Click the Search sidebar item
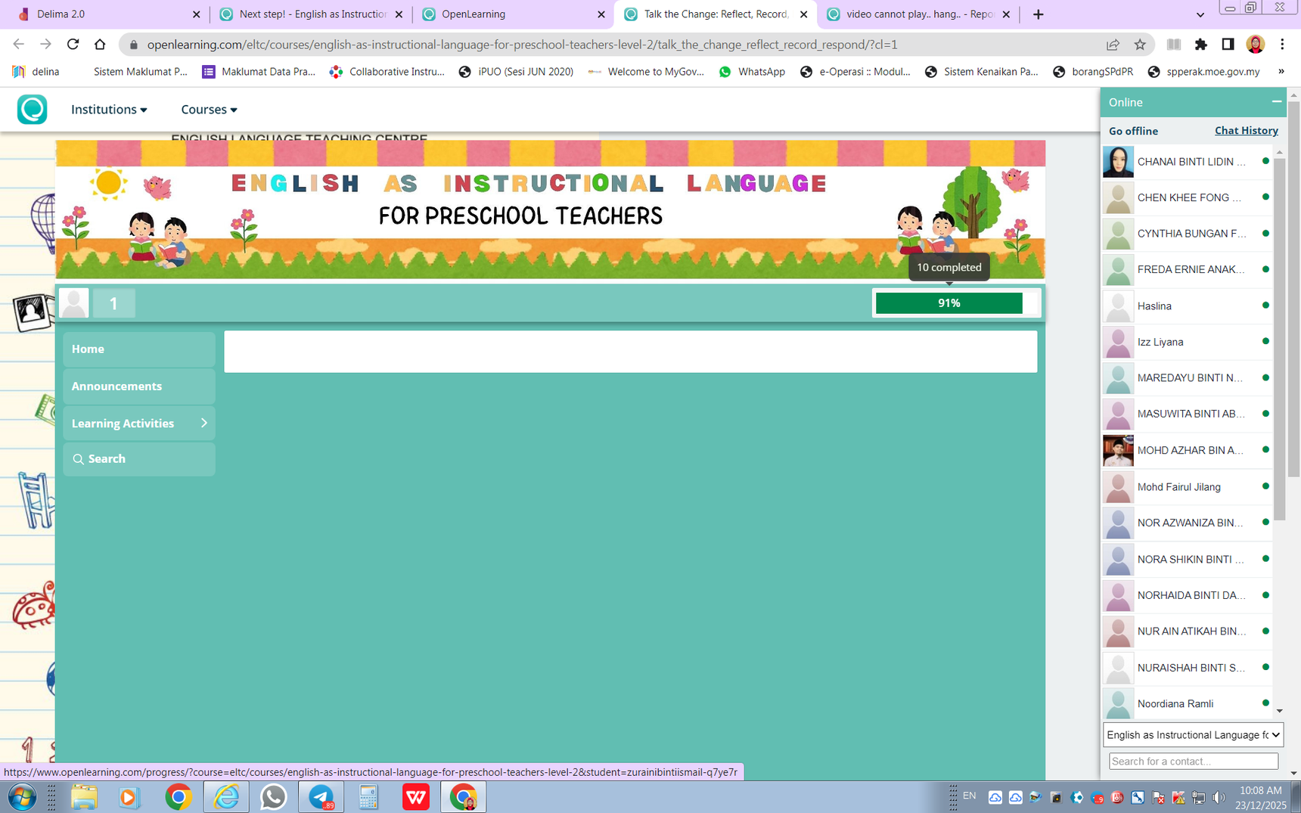Image resolution: width=1301 pixels, height=813 pixels. click(x=139, y=459)
